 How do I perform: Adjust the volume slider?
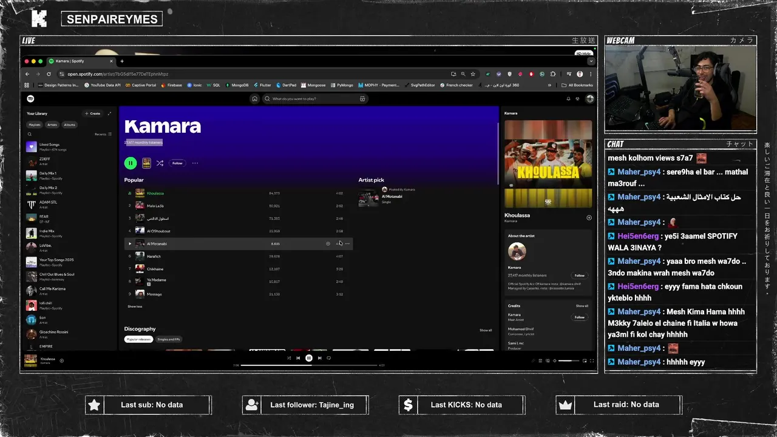click(x=569, y=361)
